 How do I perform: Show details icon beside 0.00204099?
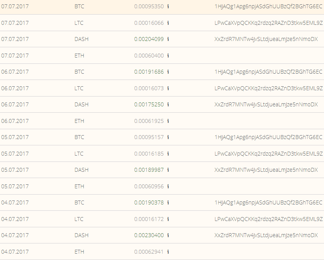(x=168, y=39)
